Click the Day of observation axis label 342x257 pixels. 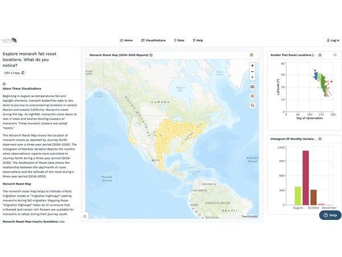pyautogui.click(x=310, y=118)
